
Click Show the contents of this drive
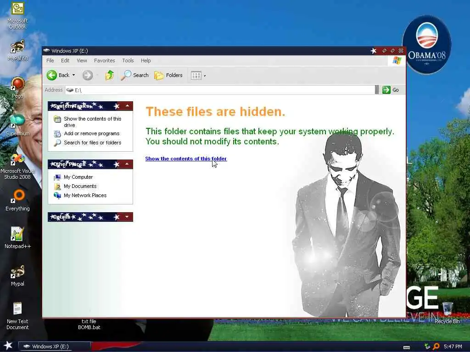click(x=92, y=122)
